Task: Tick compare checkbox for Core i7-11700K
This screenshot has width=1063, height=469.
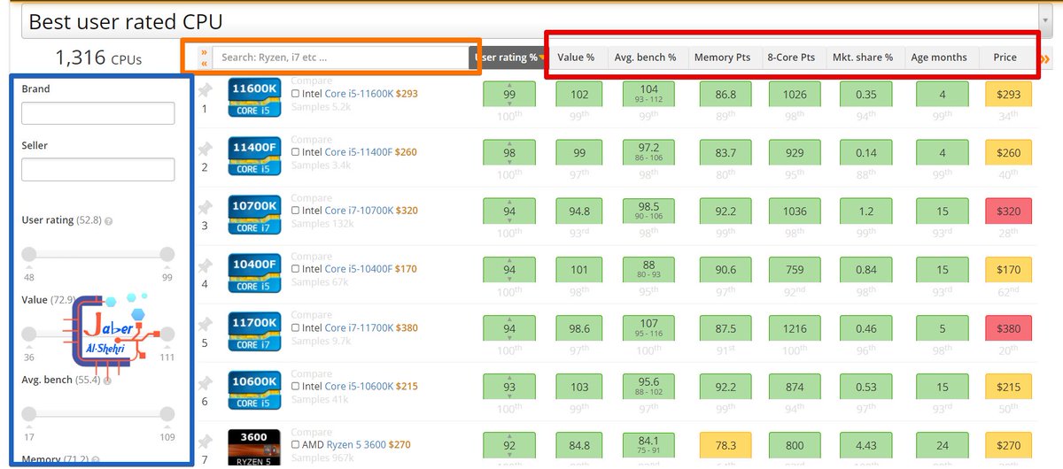Action: point(296,327)
